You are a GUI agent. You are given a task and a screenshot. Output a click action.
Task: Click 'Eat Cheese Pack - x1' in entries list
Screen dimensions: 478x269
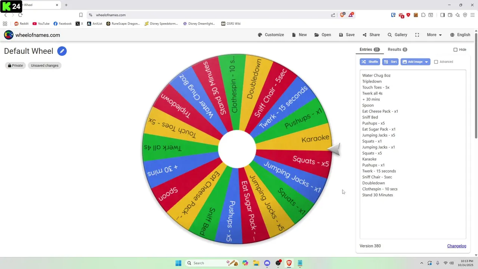click(x=380, y=111)
